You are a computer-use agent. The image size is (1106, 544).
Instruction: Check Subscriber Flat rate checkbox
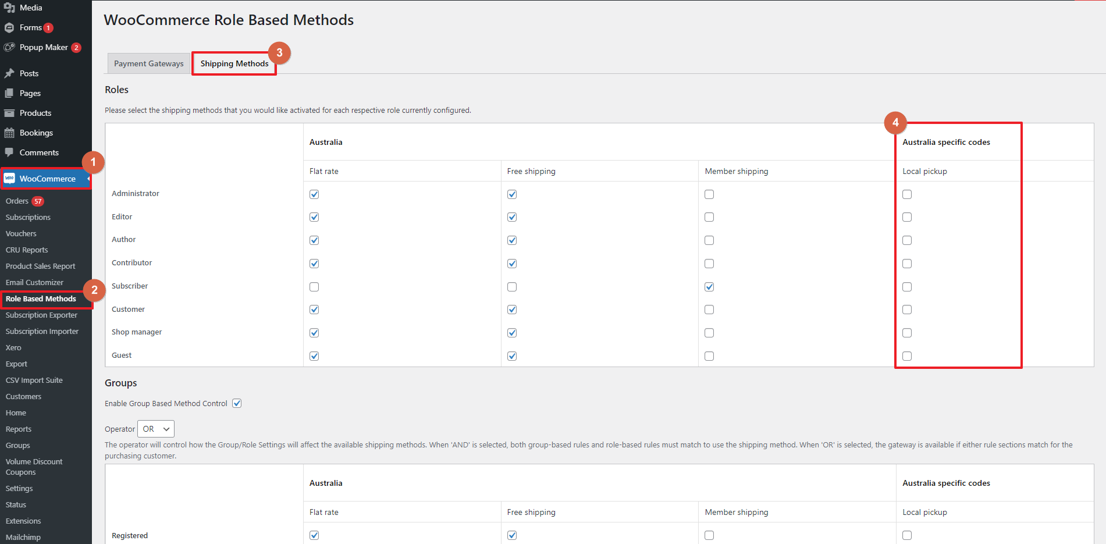click(x=314, y=287)
